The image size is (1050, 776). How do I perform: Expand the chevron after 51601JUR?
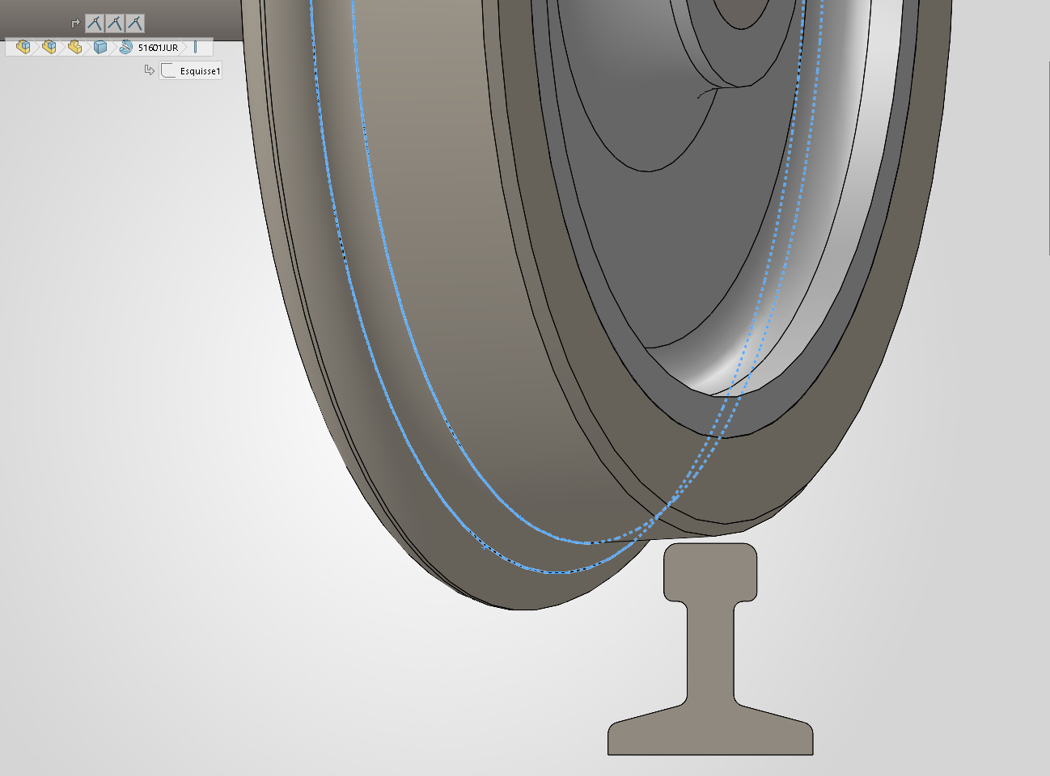pos(184,48)
